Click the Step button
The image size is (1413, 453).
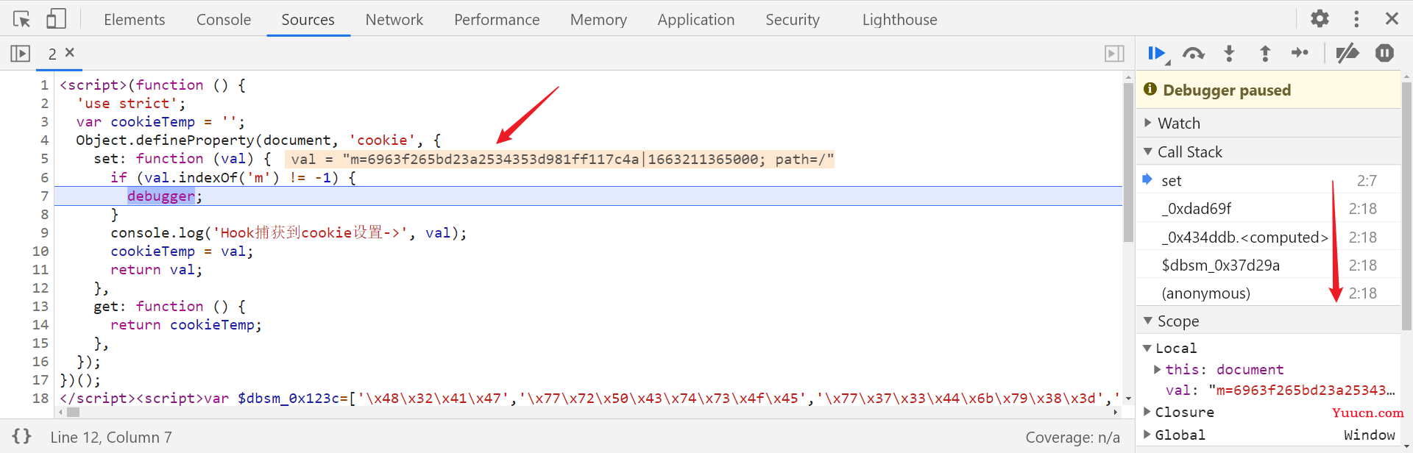click(x=1300, y=53)
